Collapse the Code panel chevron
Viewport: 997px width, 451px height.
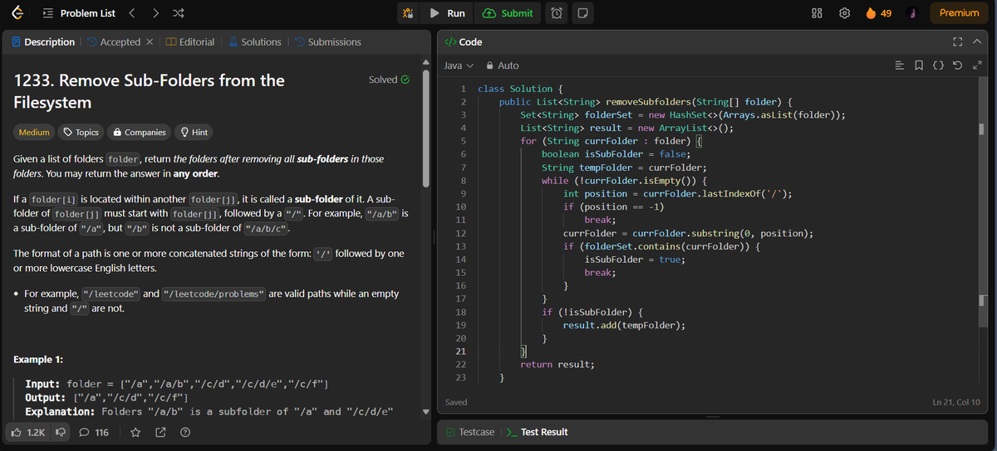coord(978,41)
